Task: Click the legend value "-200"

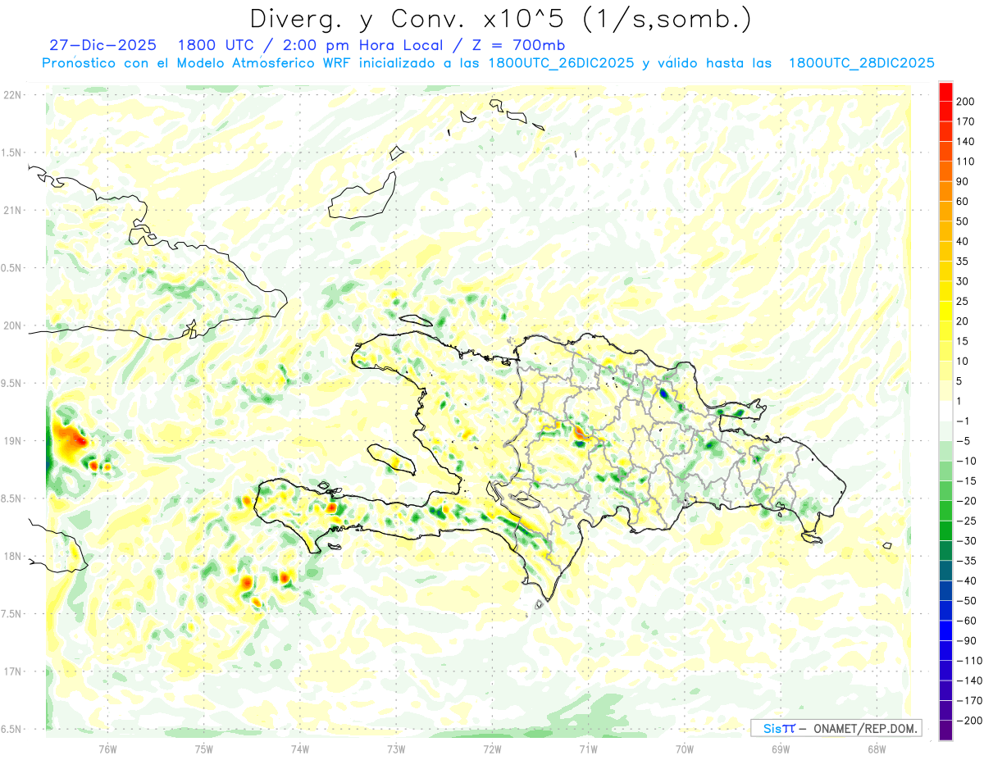Action: [968, 721]
